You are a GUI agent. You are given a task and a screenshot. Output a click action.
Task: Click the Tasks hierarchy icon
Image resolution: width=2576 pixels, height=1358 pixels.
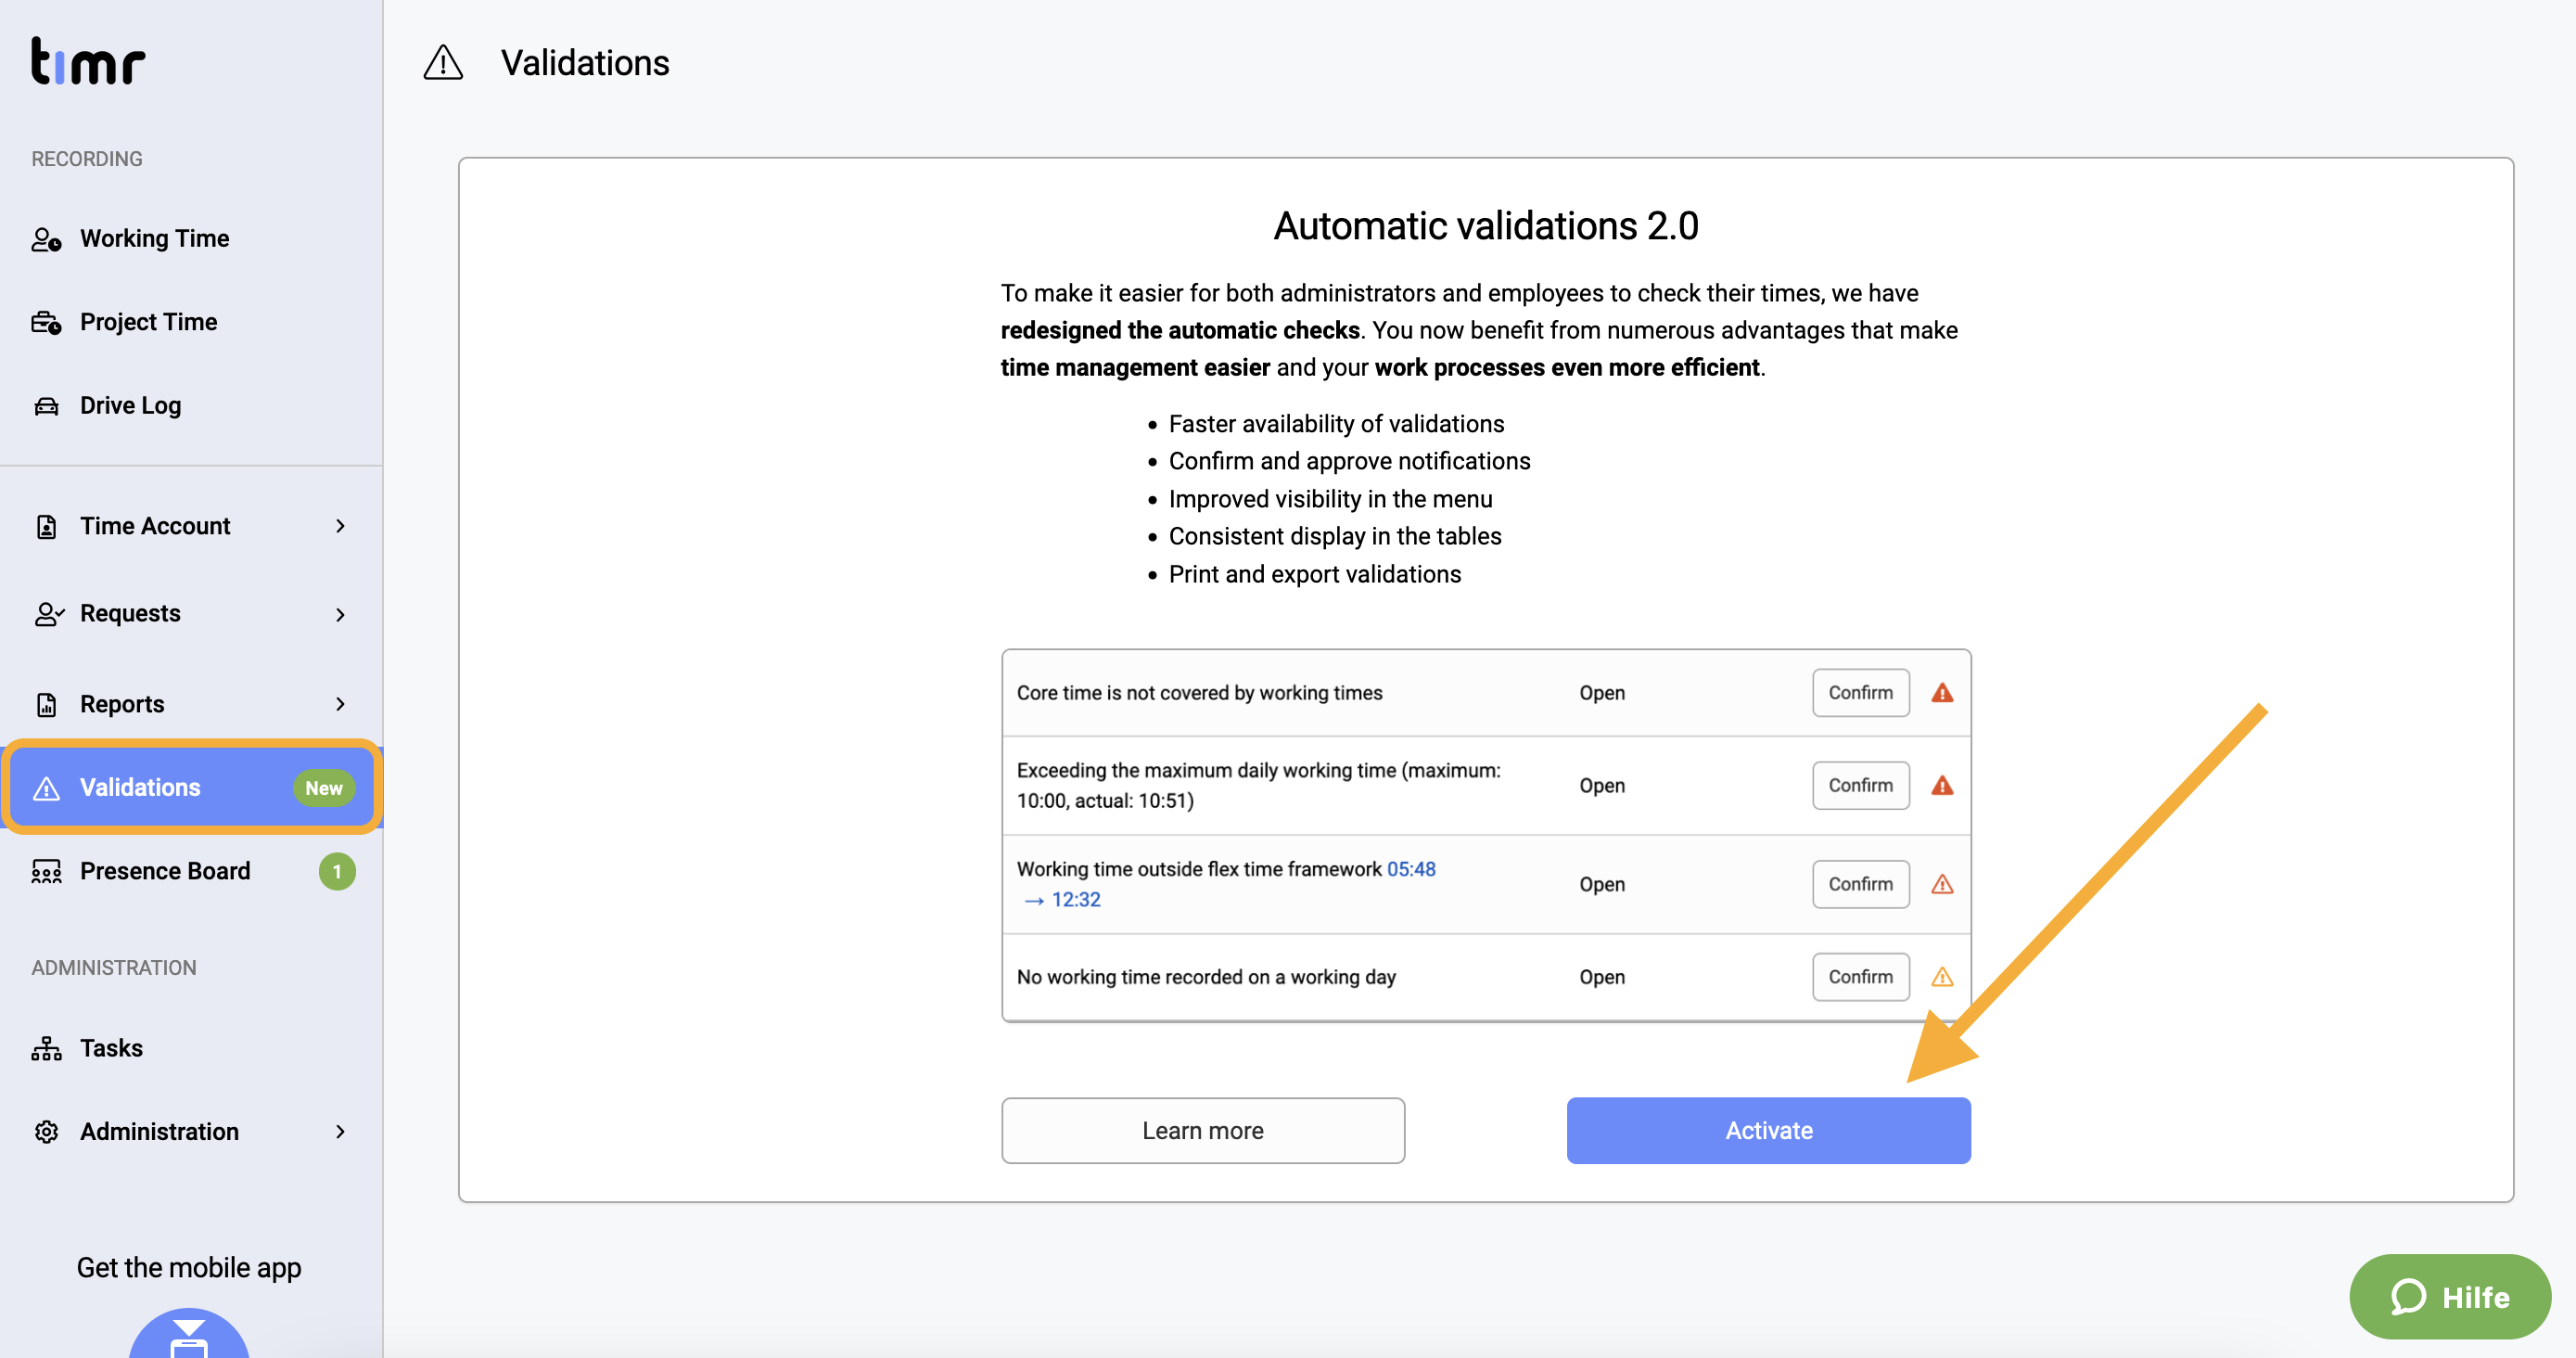46,1048
